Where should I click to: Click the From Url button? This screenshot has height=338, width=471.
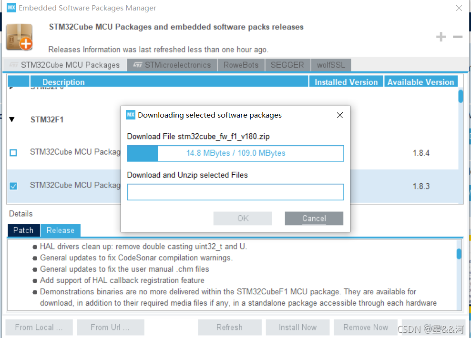[x=110, y=327]
